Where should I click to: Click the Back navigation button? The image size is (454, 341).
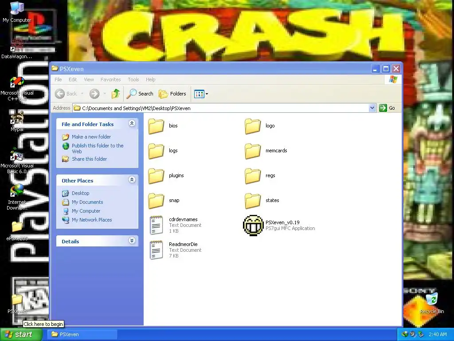(x=66, y=94)
